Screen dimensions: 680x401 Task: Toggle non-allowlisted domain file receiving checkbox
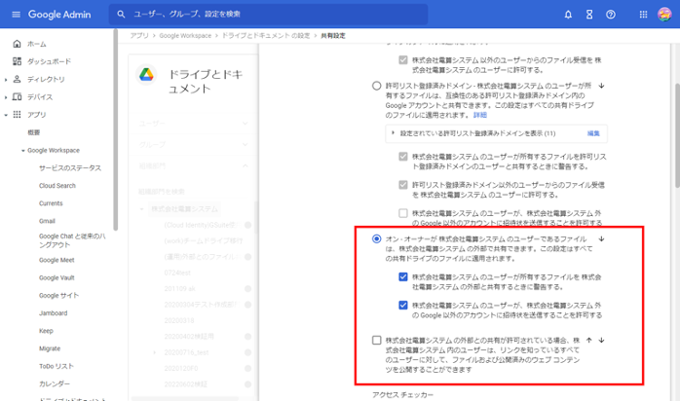(x=403, y=185)
